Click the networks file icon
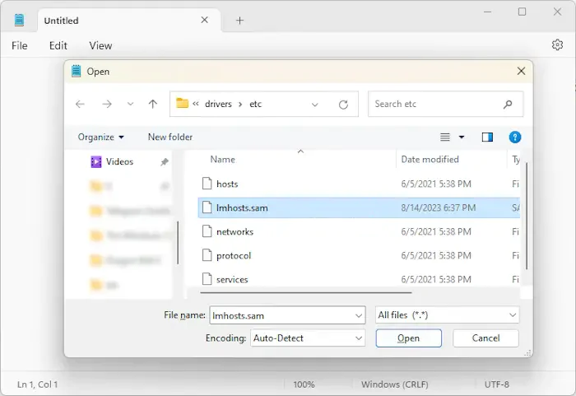This screenshot has height=396, width=576. (207, 231)
